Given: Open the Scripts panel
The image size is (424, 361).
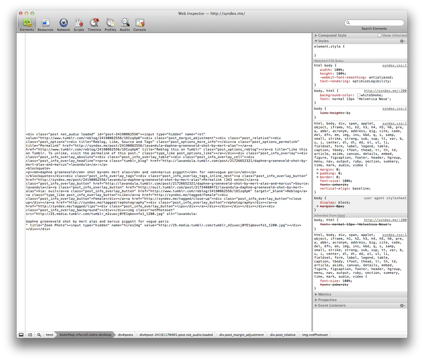Looking at the screenshot, I should [x=79, y=25].
